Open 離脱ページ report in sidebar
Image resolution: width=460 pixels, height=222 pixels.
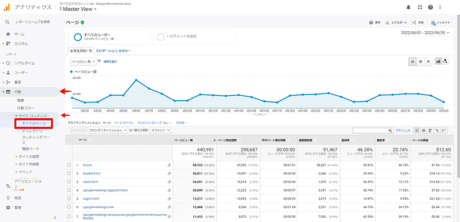point(30,148)
